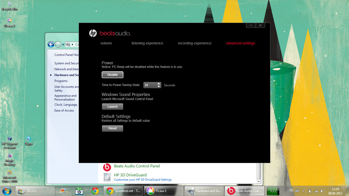Switch to the OS (C:) taskbar window
349x196 pixels.
click(35, 191)
